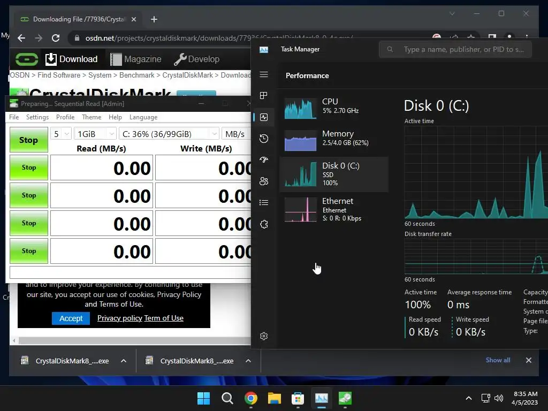
Task: Click Benchmark breadcrumb link
Action: 136,75
